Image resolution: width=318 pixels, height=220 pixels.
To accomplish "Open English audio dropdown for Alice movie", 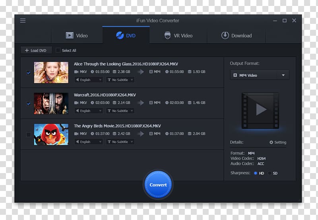I will pos(89,80).
